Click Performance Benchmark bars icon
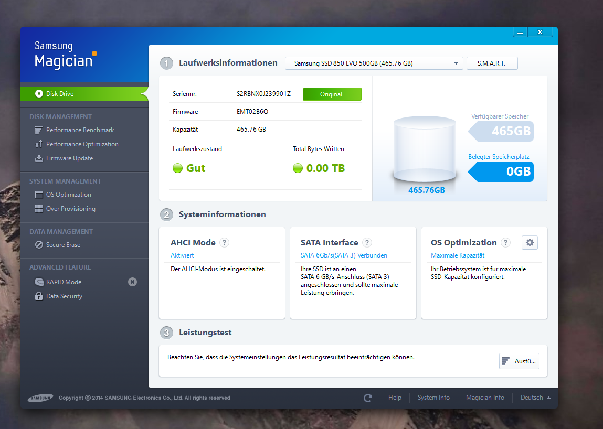Image resolution: width=603 pixels, height=429 pixels. pyautogui.click(x=39, y=130)
